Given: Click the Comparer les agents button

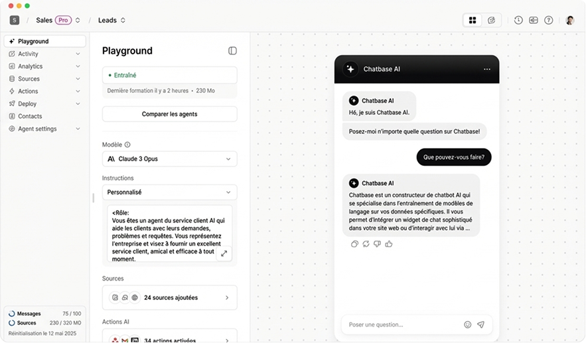Looking at the screenshot, I should (x=169, y=114).
